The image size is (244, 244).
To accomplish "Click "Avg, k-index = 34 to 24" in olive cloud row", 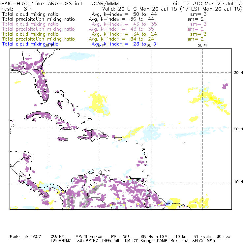I will click(124, 34).
